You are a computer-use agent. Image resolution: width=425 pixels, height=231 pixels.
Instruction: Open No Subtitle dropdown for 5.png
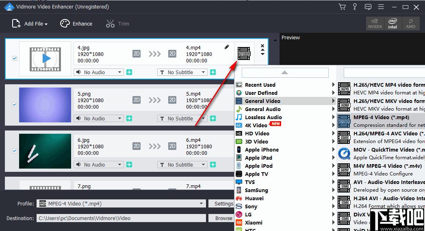click(182, 118)
